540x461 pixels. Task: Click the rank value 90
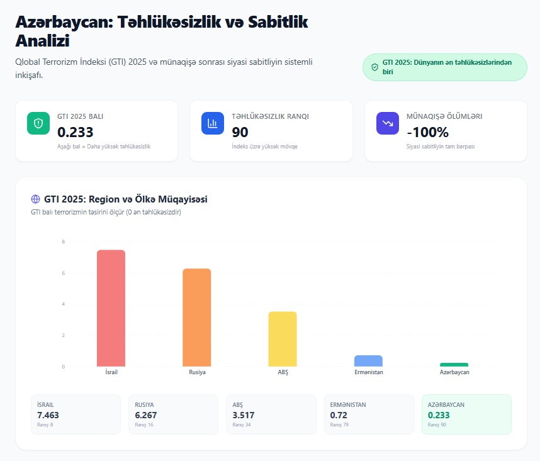coord(240,132)
